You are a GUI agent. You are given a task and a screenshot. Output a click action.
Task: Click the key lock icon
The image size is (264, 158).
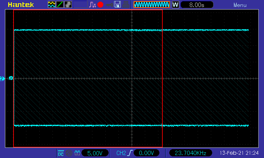[x=109, y=5]
